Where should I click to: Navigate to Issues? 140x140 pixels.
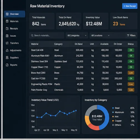[x=15, y=36]
